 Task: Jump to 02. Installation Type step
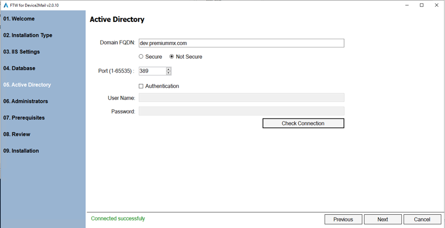28,35
